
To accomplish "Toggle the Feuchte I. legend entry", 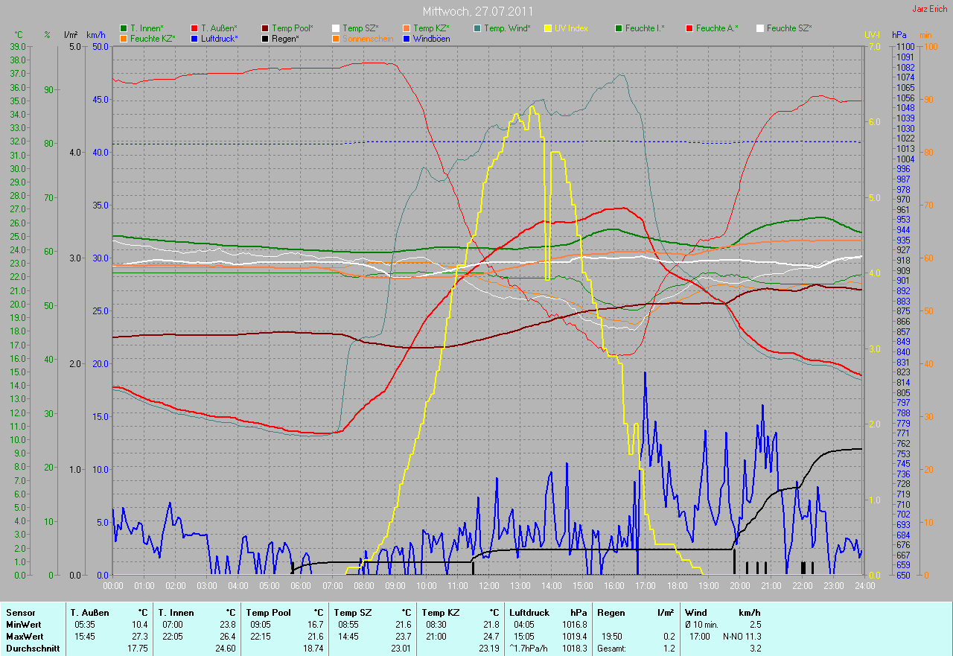I will pos(644,28).
